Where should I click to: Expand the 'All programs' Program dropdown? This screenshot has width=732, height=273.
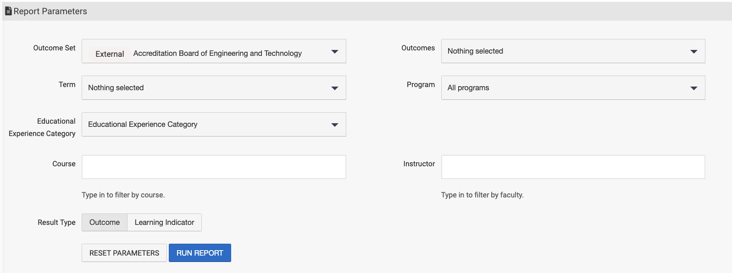567,88
